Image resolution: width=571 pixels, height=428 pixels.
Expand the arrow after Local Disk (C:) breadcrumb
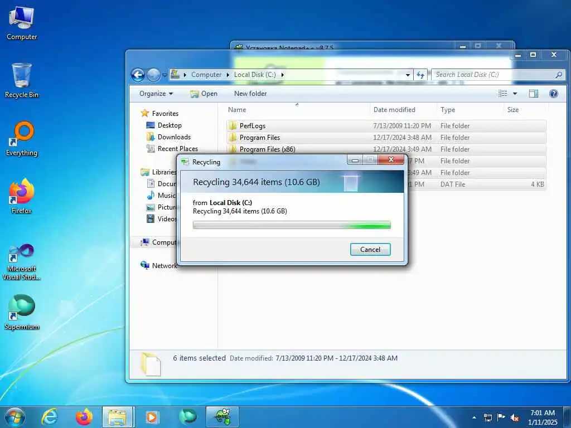282,75
